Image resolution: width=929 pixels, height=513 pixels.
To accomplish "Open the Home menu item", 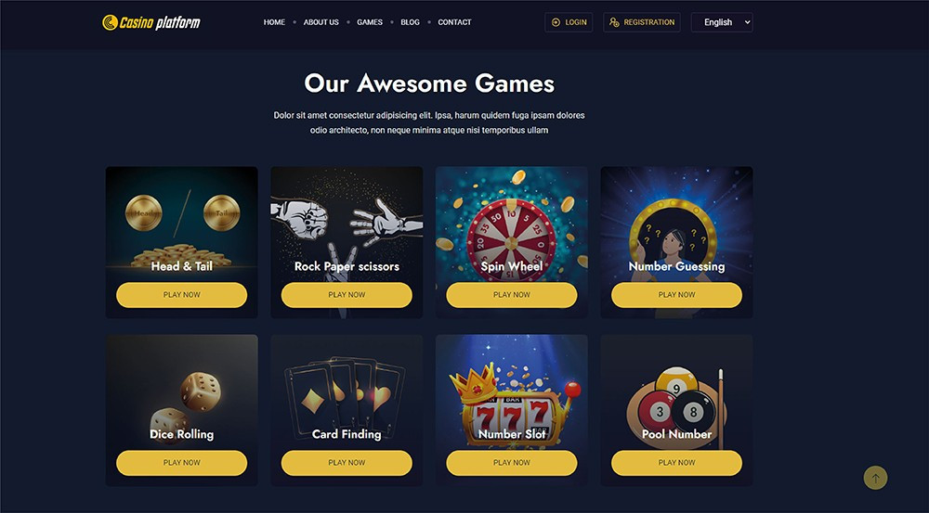I will pos(274,22).
